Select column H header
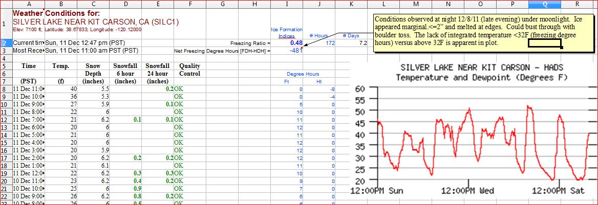598x205 pixels. coord(254,4)
